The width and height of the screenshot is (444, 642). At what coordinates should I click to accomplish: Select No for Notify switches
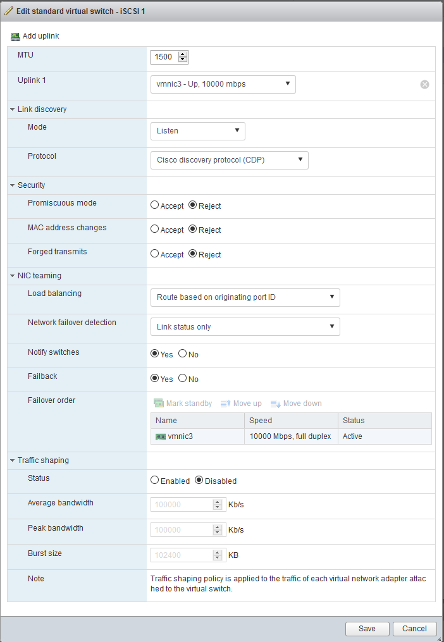pos(182,354)
